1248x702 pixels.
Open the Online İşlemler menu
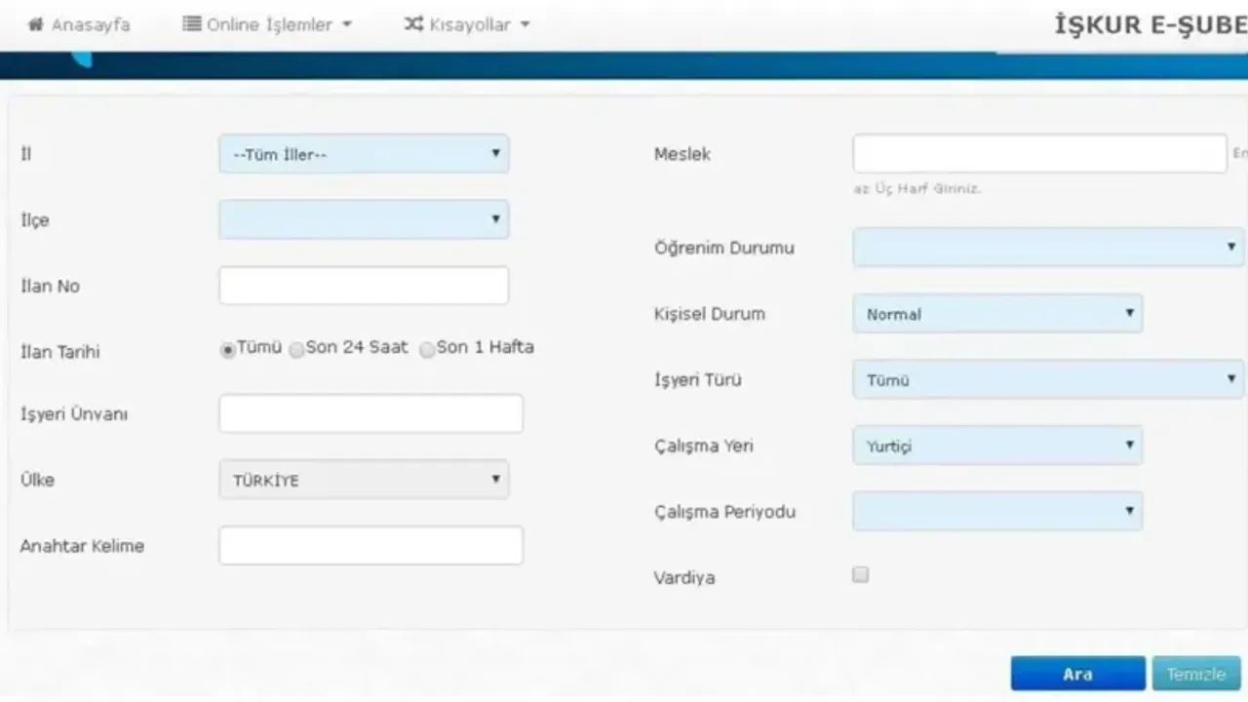pos(267,25)
